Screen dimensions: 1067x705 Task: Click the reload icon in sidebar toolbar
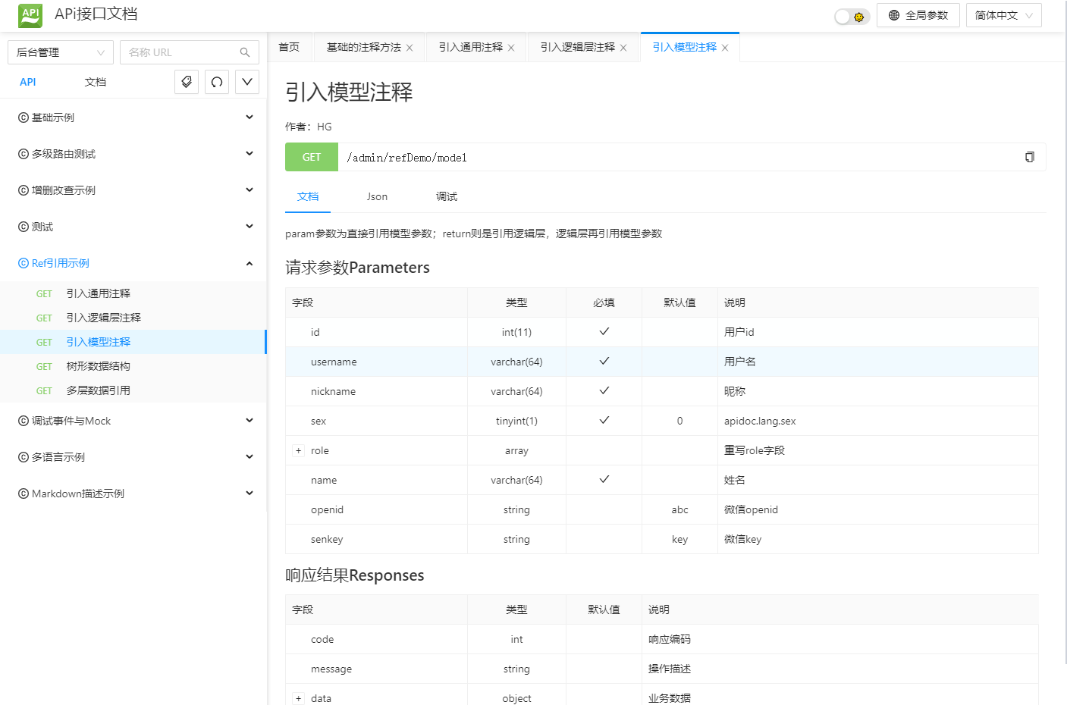coord(217,82)
